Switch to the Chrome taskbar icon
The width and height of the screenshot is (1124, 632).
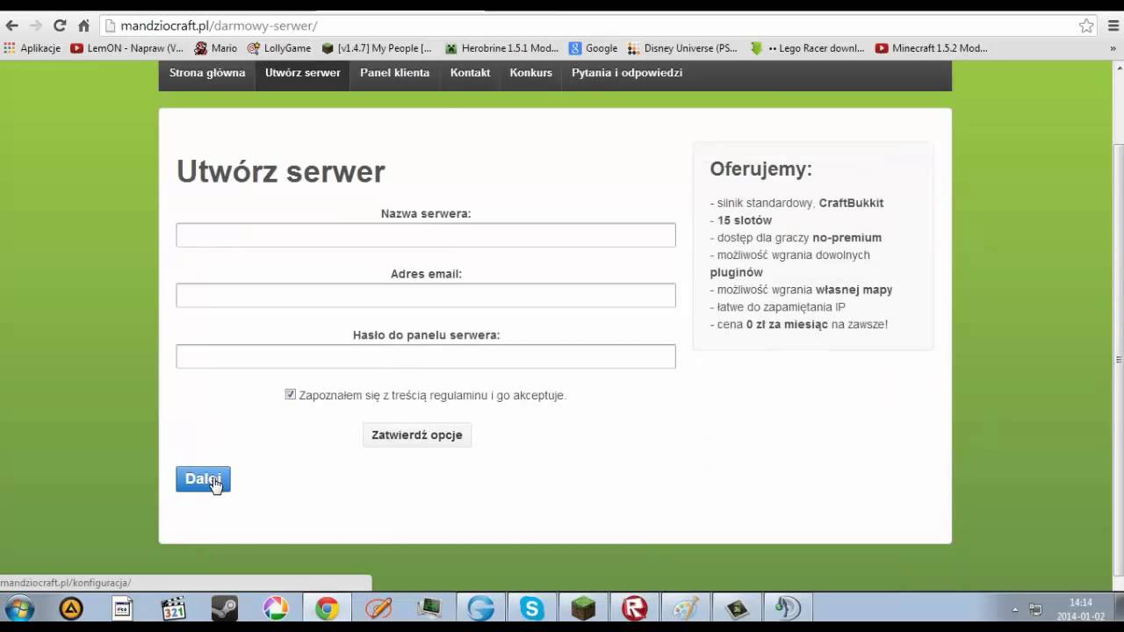(327, 608)
